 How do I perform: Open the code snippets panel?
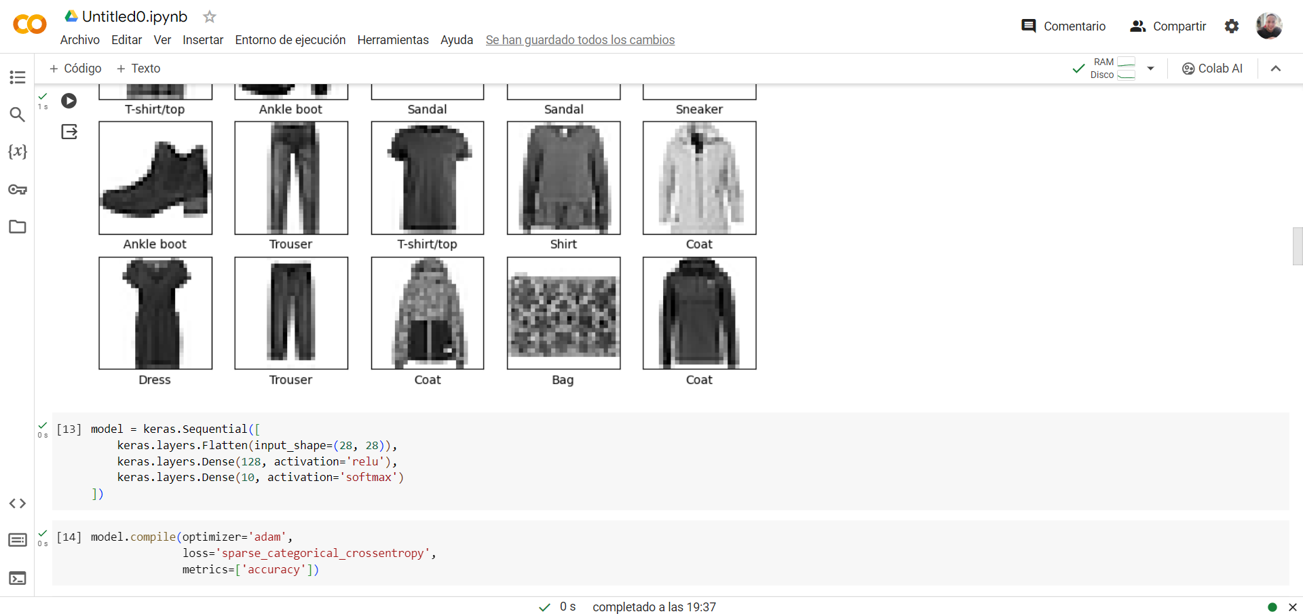tap(18, 503)
